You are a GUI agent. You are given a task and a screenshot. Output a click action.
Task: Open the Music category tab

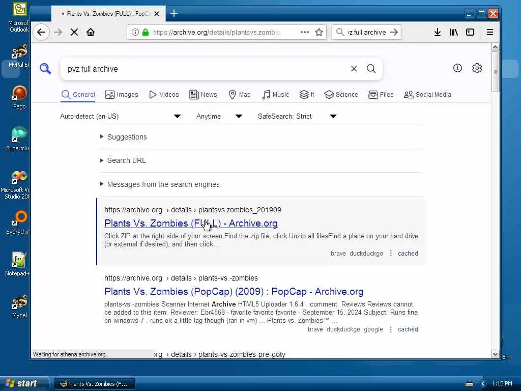coord(275,94)
